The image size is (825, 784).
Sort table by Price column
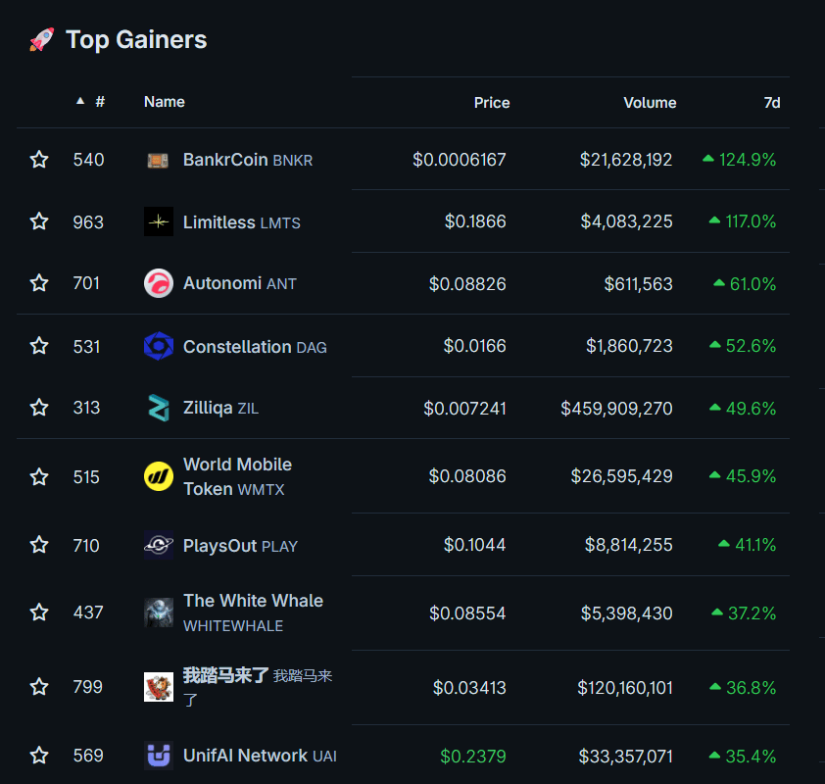(492, 103)
